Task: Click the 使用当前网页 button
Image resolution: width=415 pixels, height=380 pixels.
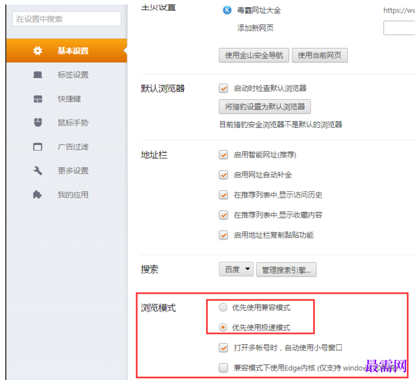Action: click(x=320, y=55)
